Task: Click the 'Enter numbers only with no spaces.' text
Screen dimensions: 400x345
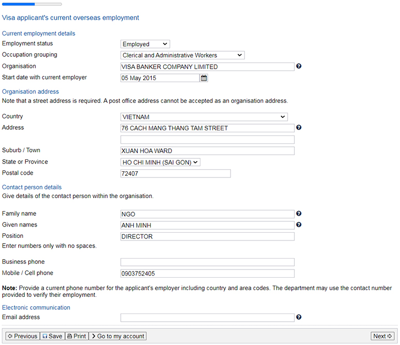Action: [x=49, y=246]
